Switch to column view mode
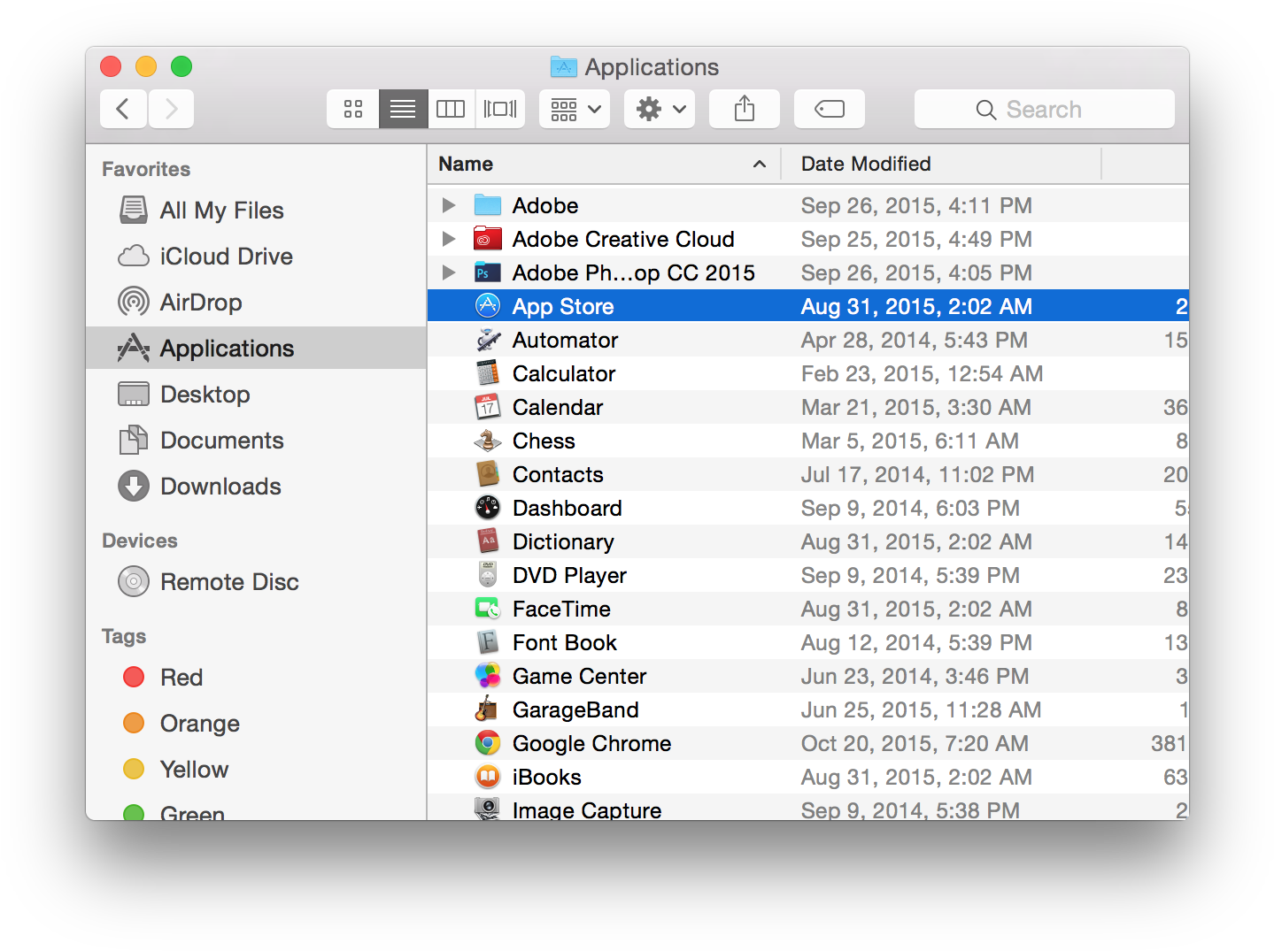 pos(451,108)
